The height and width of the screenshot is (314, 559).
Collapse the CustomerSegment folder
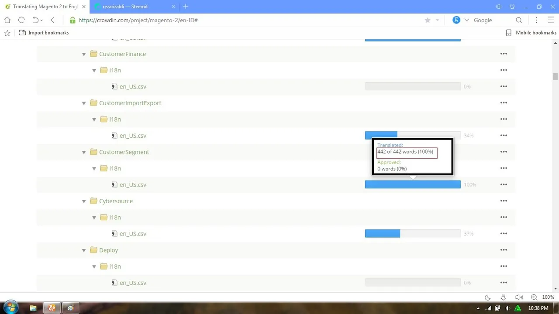(84, 152)
